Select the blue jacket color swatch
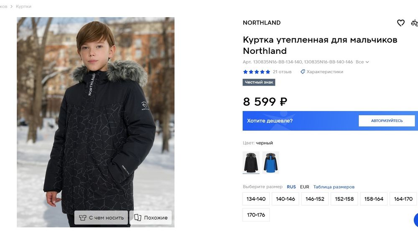Viewport: 418px width, 233px height. point(270,162)
